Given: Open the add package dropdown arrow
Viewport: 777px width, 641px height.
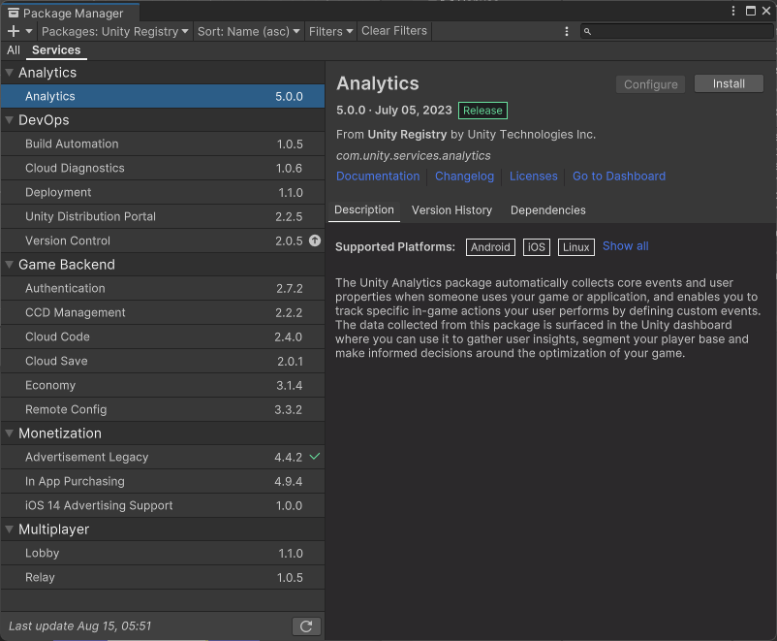Looking at the screenshot, I should click(29, 31).
